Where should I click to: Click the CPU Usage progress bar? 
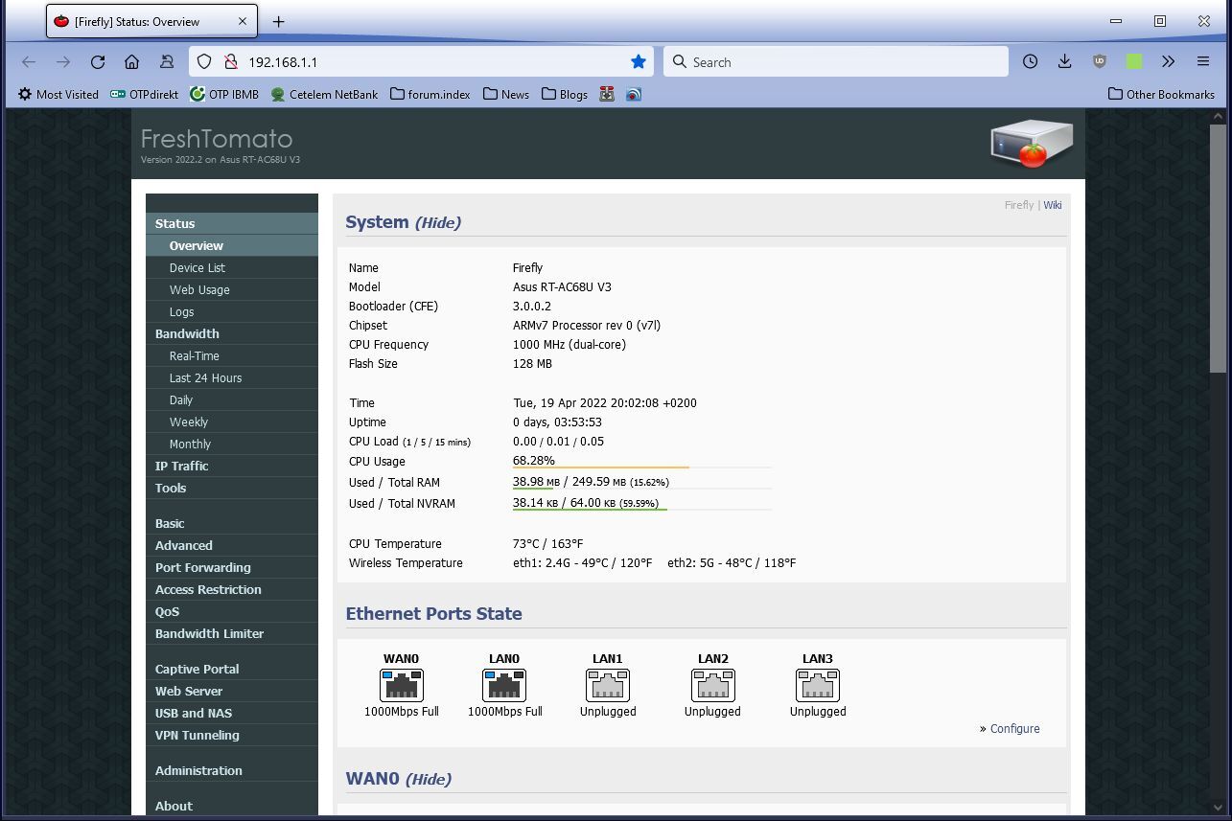click(641, 468)
